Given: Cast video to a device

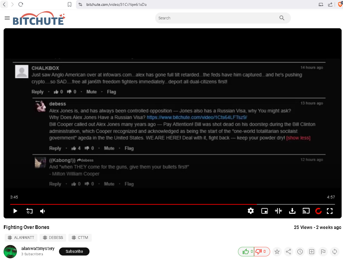Looking at the screenshot, I should pos(306,211).
